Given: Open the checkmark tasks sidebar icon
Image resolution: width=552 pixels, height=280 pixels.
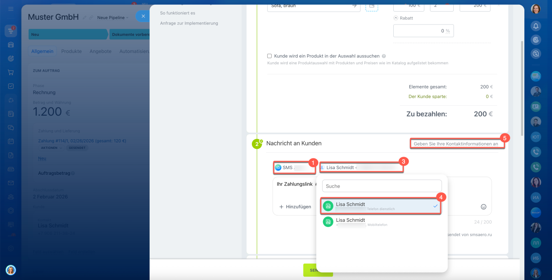Looking at the screenshot, I should [11, 86].
